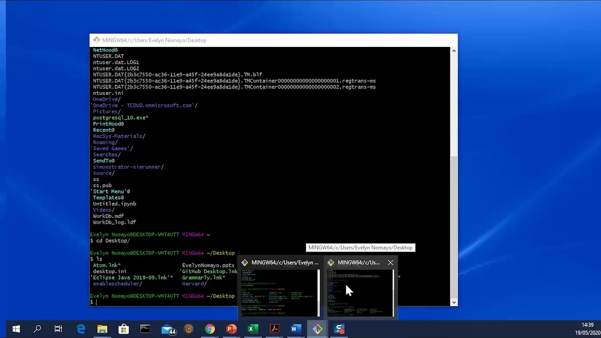Click 'Videos/' directory entry
Screen dimensions: 601x338
[x=104, y=210]
